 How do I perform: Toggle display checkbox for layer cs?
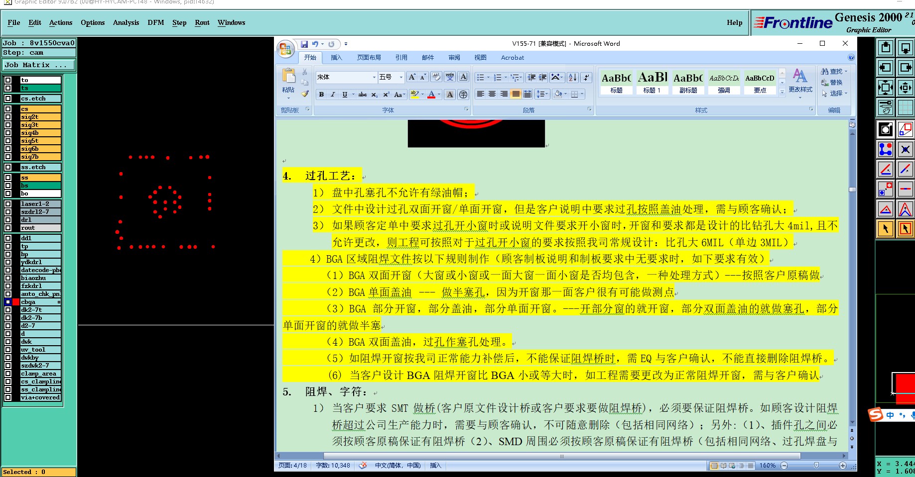(x=8, y=109)
